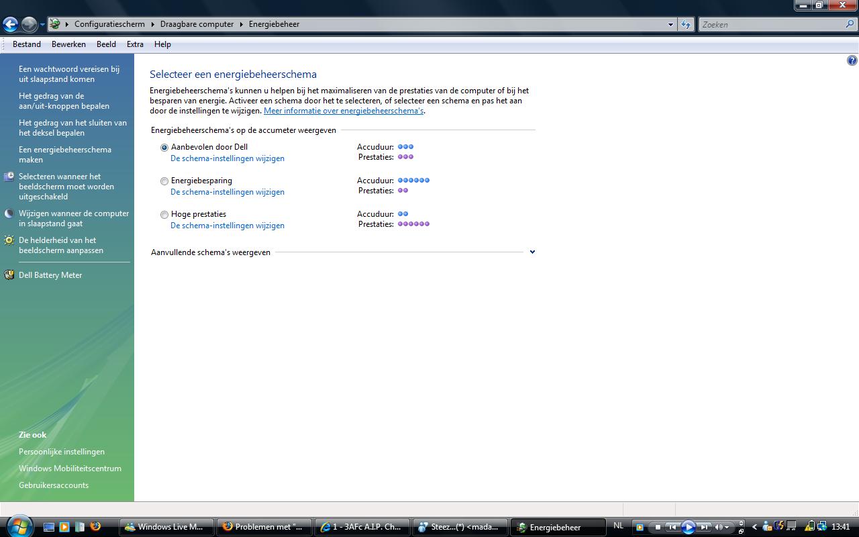This screenshot has height=537, width=859.
Task: Open 'Gebruikersaccounts' link
Action: point(54,485)
